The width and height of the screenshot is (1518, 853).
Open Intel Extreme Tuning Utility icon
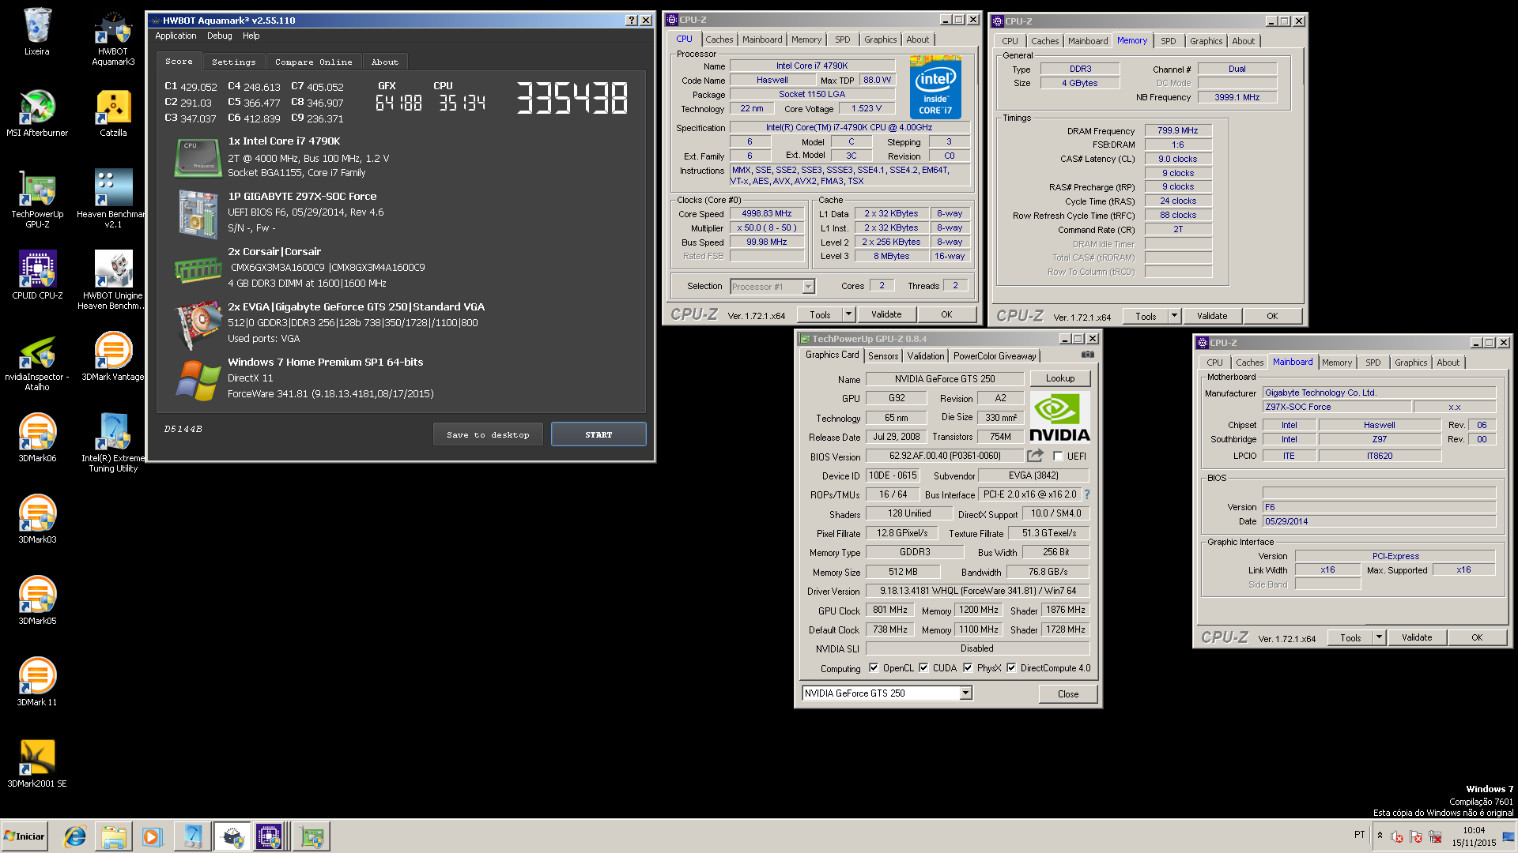pos(113,442)
